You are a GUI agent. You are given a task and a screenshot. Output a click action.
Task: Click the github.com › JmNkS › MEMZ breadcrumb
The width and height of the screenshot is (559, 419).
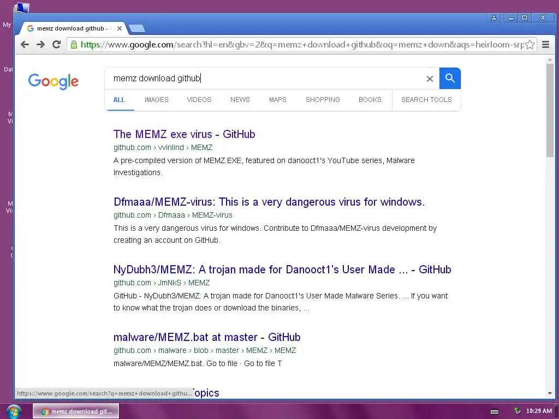coord(162,283)
